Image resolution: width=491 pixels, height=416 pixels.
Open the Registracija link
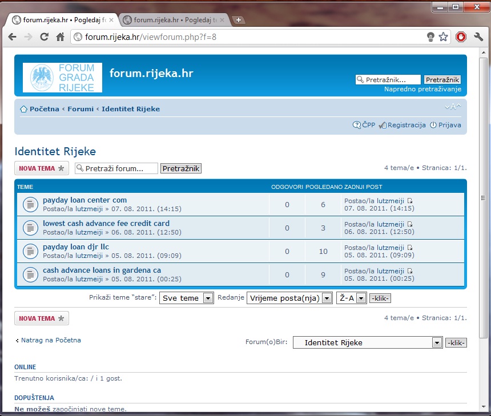click(406, 125)
